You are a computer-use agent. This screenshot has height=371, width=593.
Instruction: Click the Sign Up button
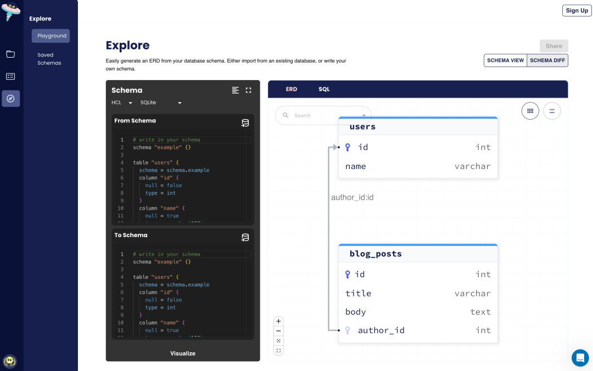577,10
